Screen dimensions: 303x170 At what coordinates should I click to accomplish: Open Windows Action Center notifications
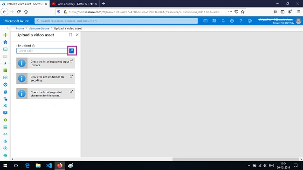point(296,165)
